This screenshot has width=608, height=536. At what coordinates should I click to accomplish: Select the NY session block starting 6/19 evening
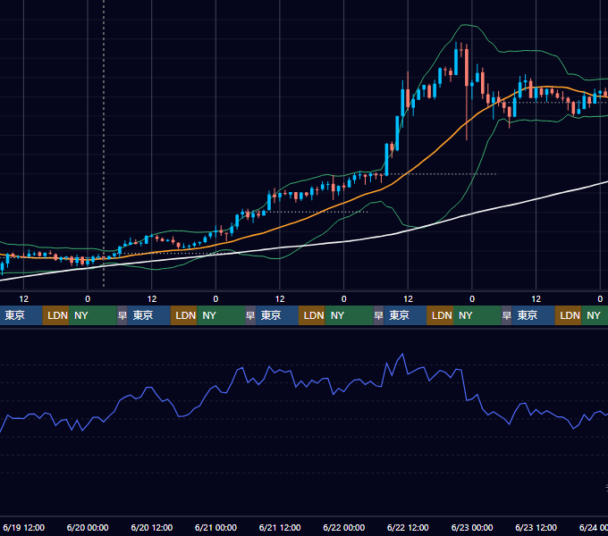point(93,315)
